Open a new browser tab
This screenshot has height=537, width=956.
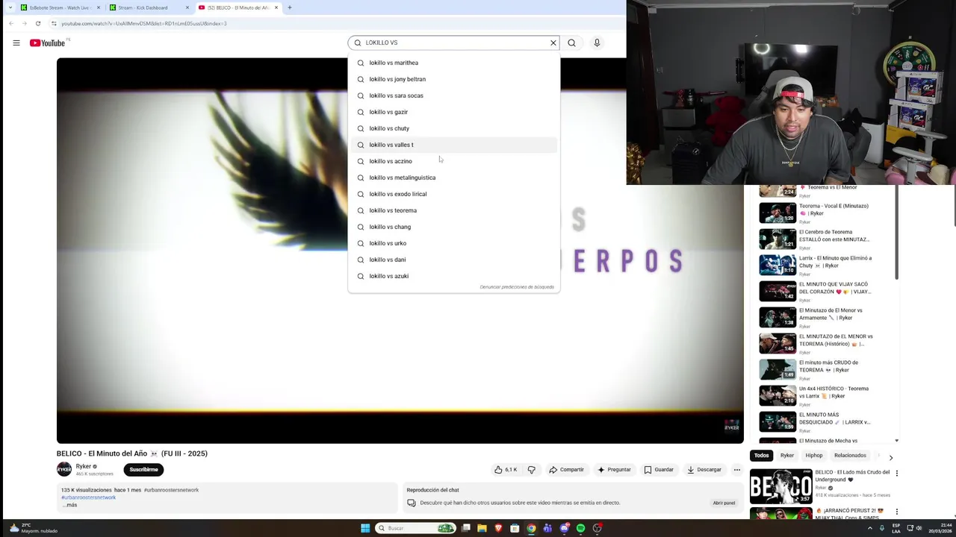pyautogui.click(x=290, y=7)
